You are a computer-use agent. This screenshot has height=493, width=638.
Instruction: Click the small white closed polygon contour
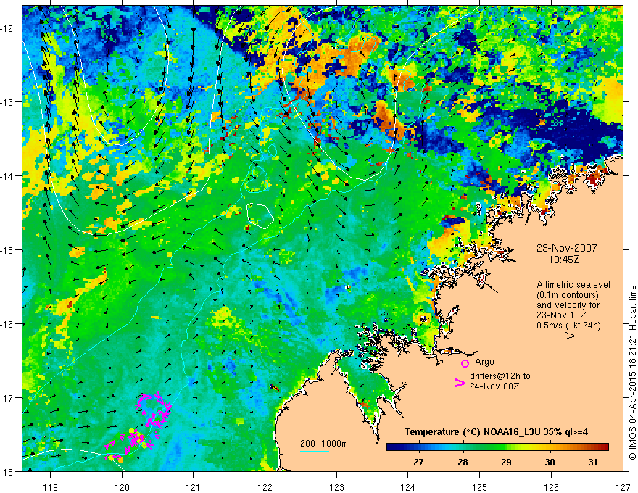pos(260,216)
